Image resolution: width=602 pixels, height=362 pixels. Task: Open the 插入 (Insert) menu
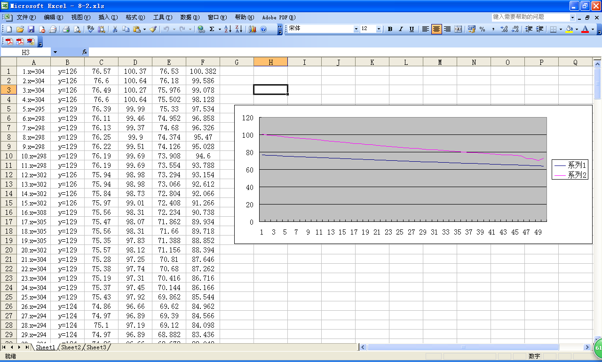tap(108, 17)
